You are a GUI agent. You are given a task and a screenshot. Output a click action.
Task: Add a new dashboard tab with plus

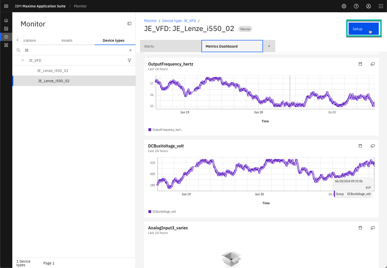pos(269,46)
